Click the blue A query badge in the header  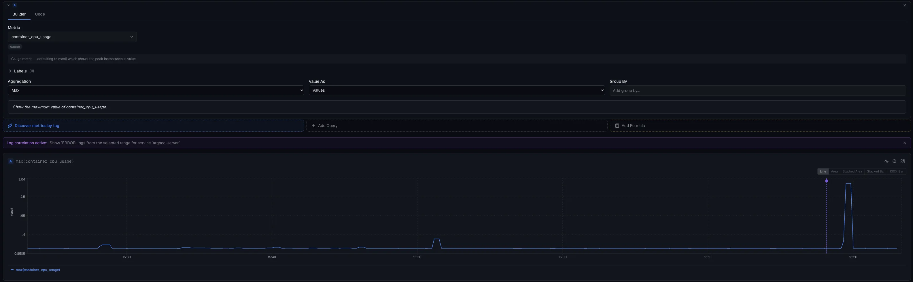pyautogui.click(x=14, y=5)
